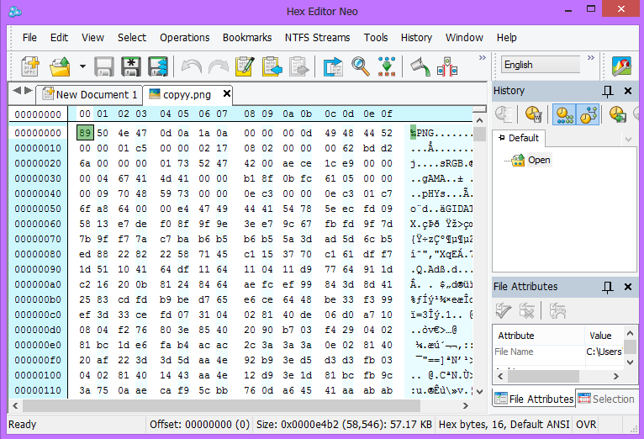Click the structure tag icon in toolbar
Image resolution: width=644 pixels, height=439 pixels.
coord(447,66)
